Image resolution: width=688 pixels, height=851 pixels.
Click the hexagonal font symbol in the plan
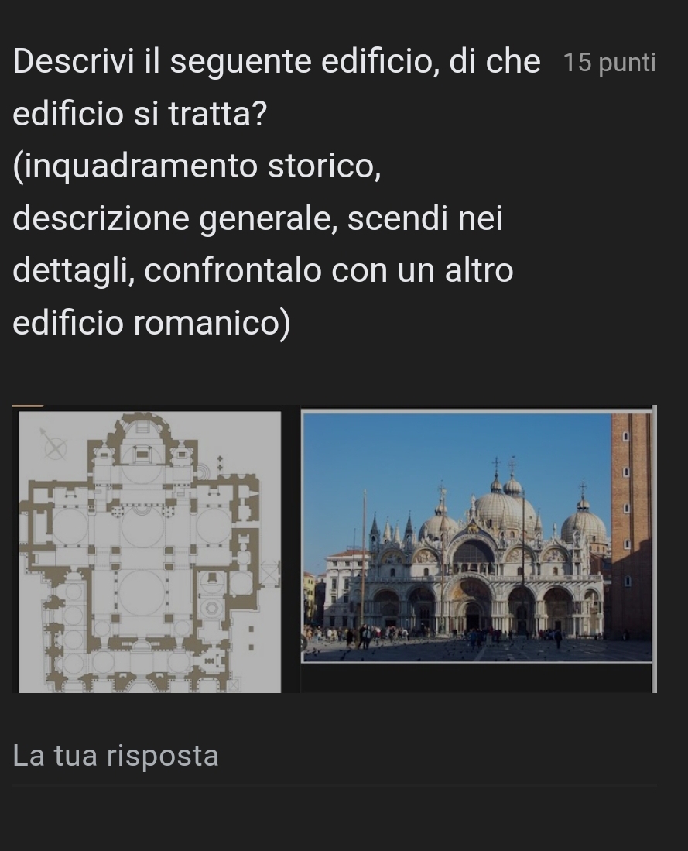click(211, 609)
